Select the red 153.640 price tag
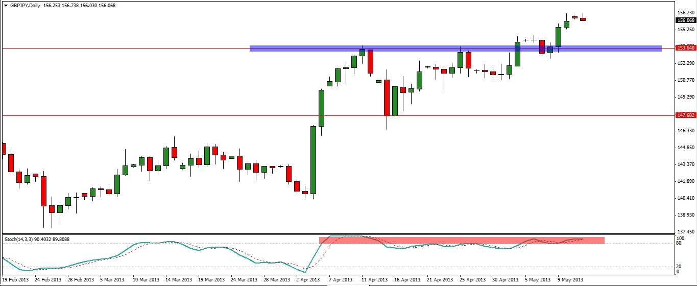Viewport: 697px width, 286px height. (x=685, y=48)
